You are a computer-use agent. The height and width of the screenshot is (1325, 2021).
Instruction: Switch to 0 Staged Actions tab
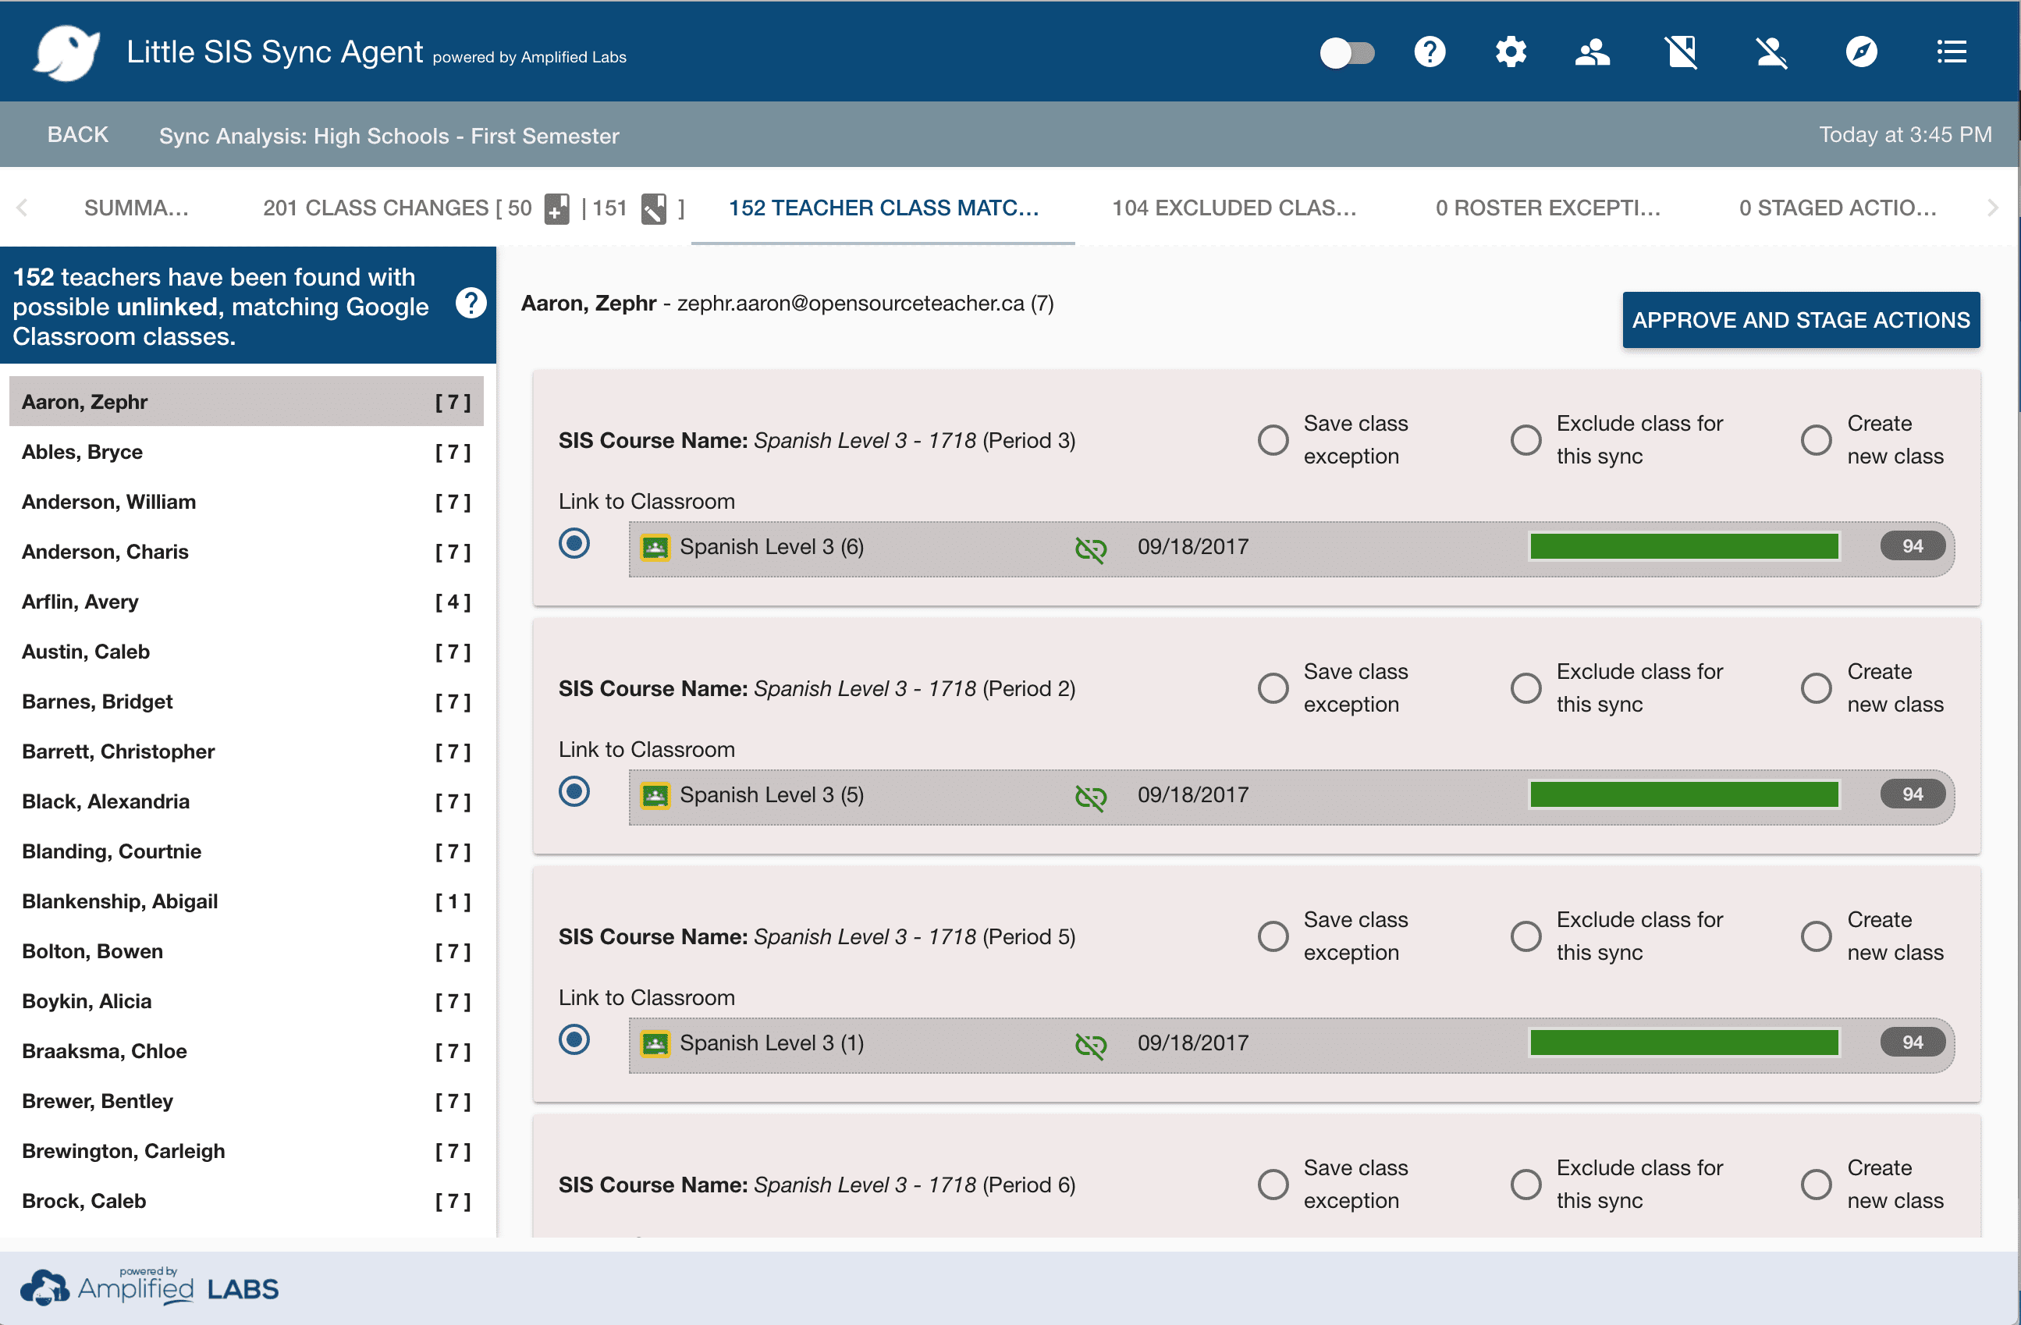point(1838,208)
